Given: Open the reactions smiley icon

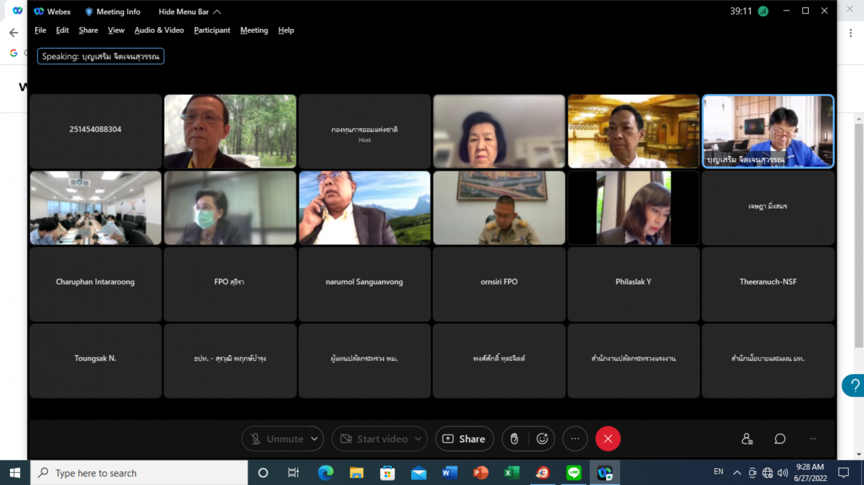Looking at the screenshot, I should (x=542, y=439).
